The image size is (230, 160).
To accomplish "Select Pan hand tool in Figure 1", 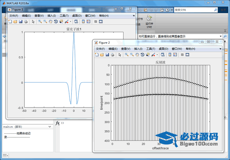I will (51, 21).
